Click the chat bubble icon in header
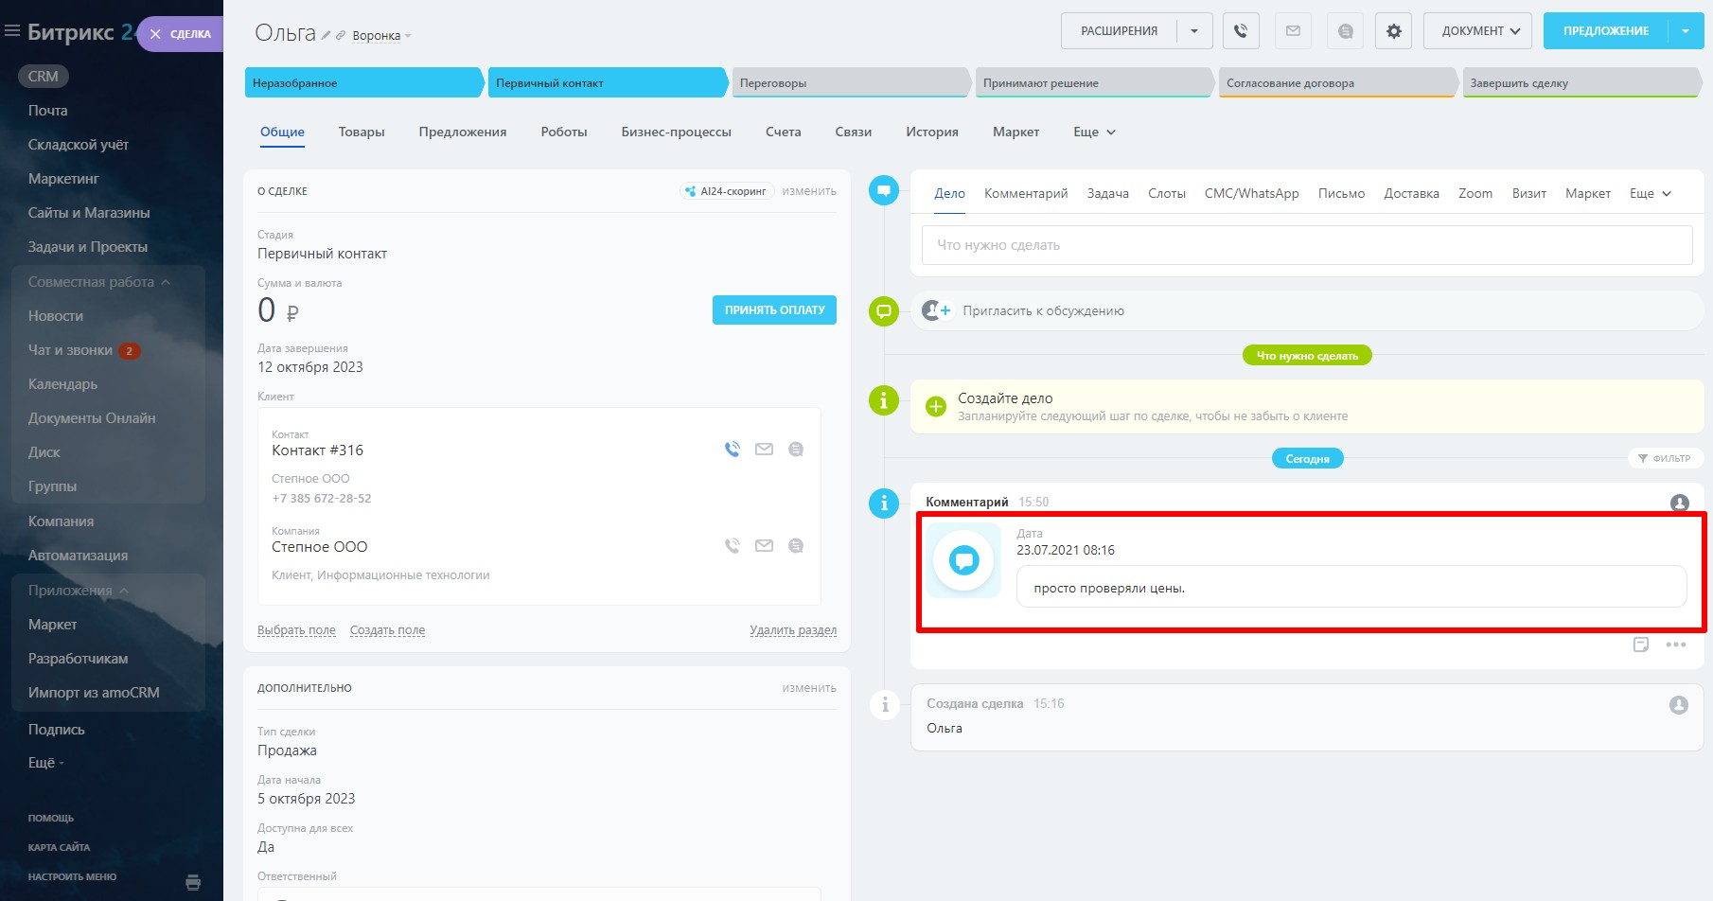The image size is (1713, 901). coord(1346,31)
